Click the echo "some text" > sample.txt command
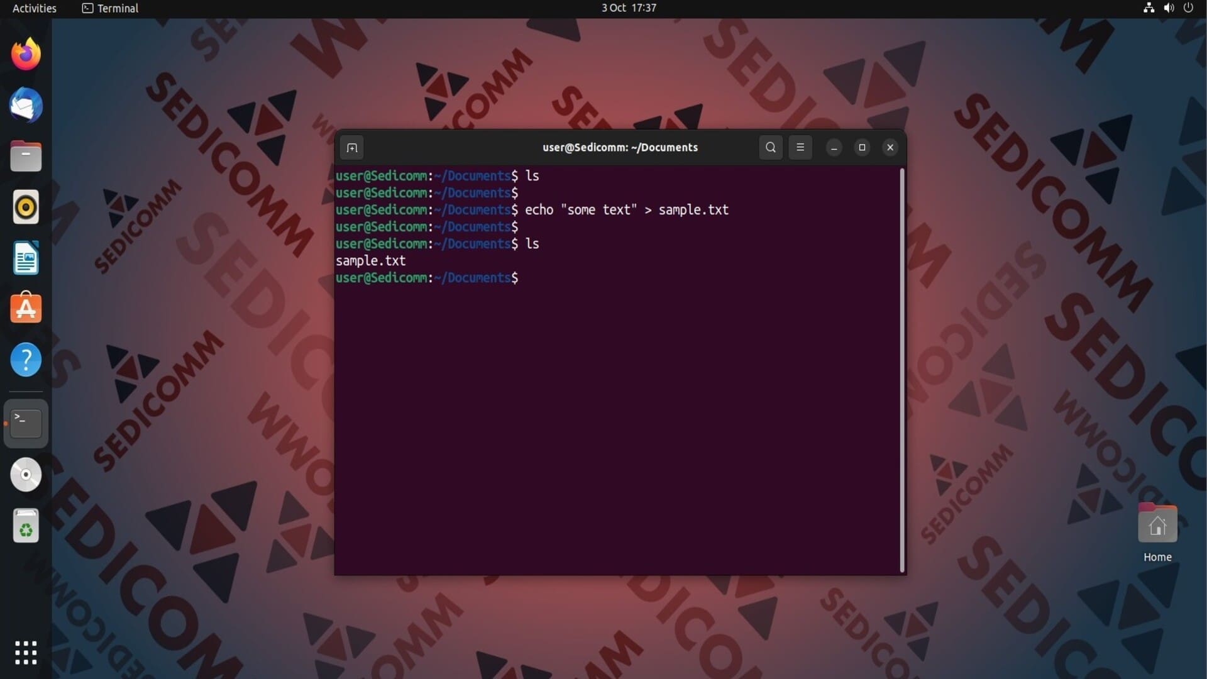 coord(627,210)
